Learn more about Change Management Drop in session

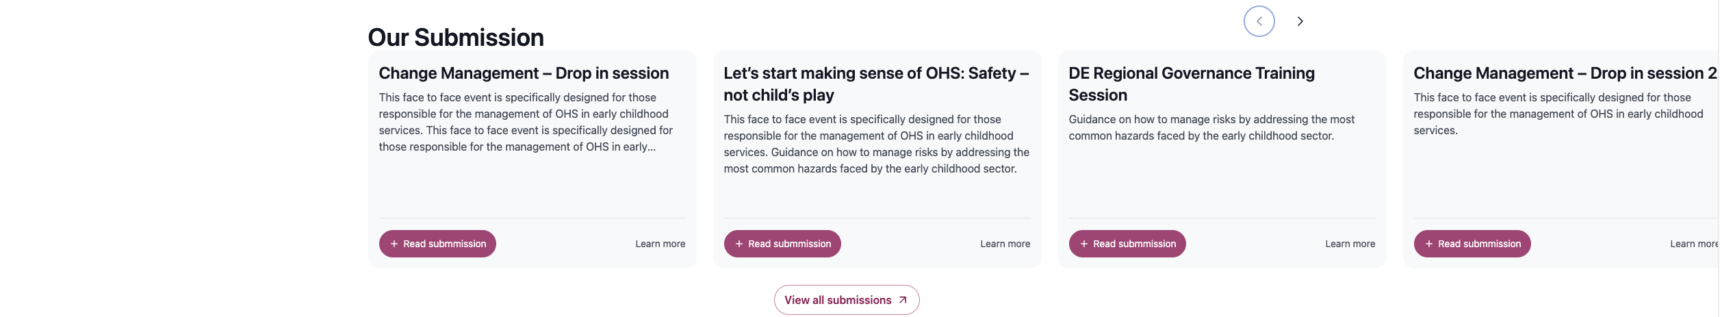click(660, 244)
